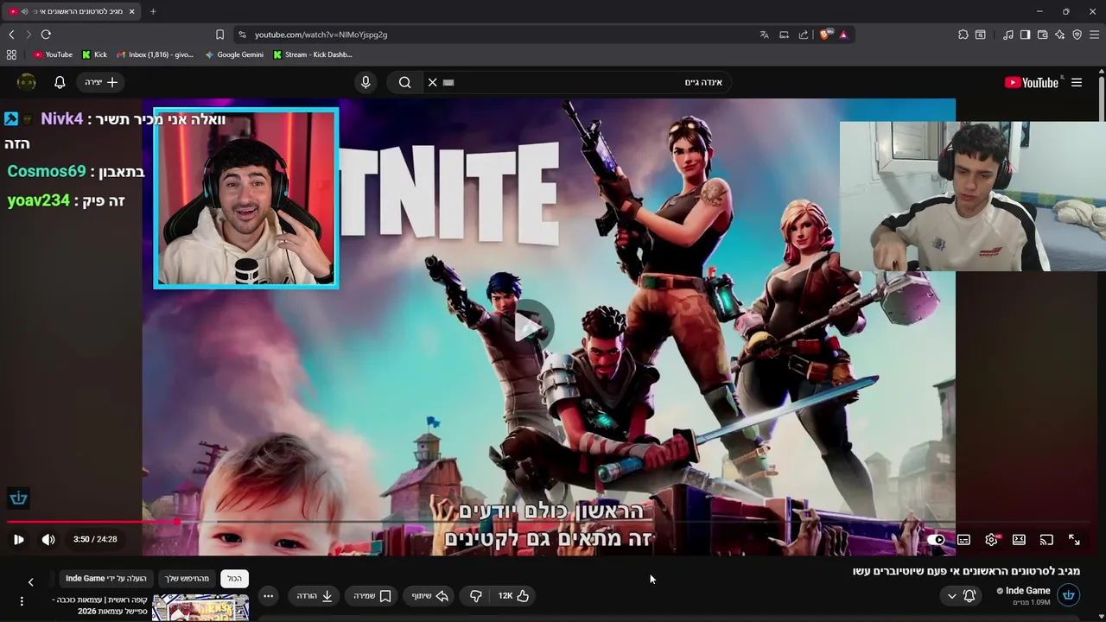Mute the tab with its speaker icon

coord(24,11)
